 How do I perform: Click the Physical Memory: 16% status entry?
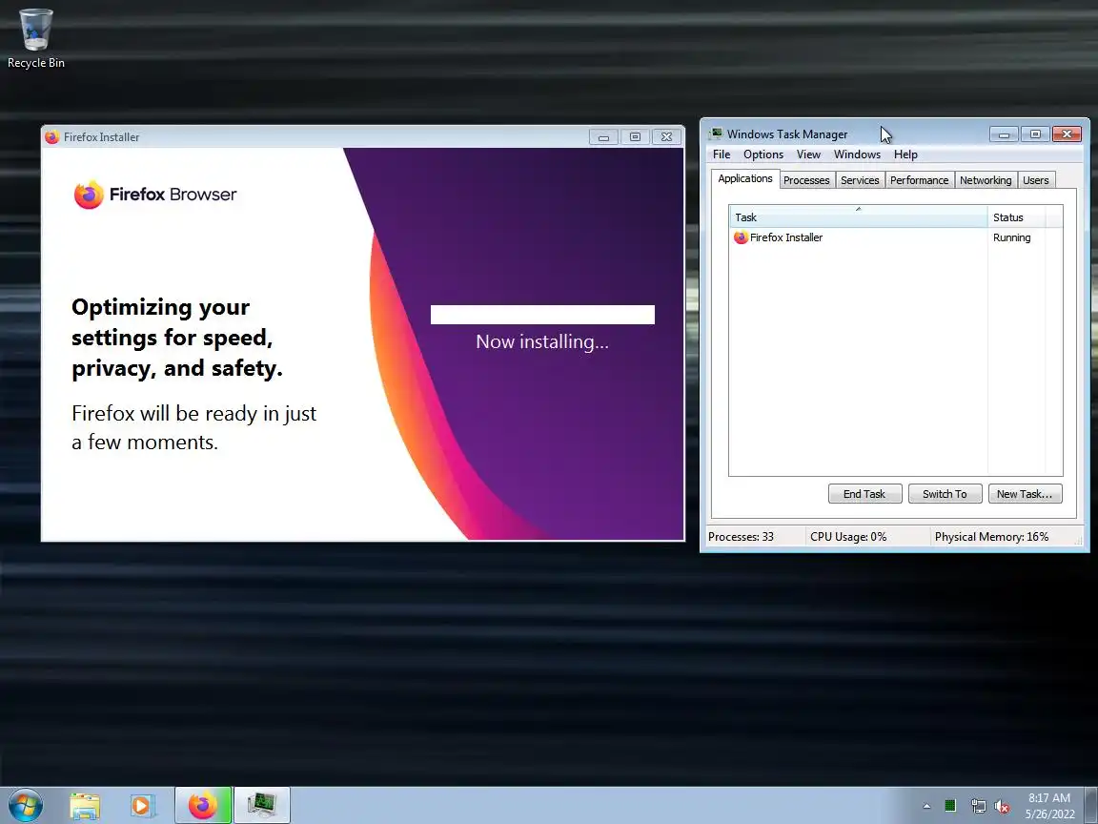coord(991,537)
